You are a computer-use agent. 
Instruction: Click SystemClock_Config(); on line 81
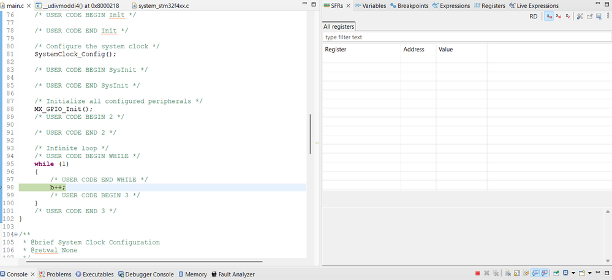click(75, 55)
